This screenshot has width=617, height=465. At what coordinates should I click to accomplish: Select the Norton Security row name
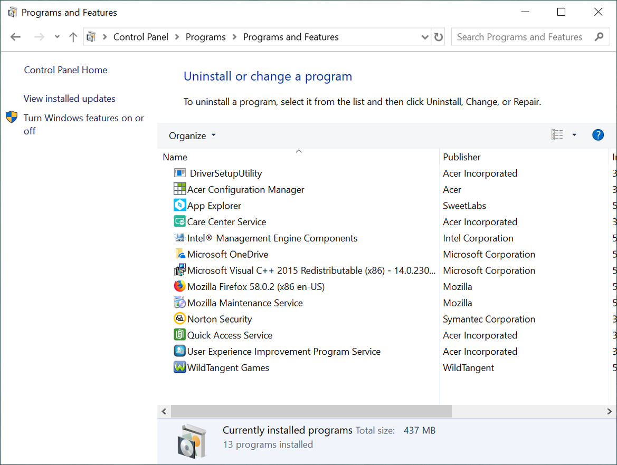coord(220,319)
